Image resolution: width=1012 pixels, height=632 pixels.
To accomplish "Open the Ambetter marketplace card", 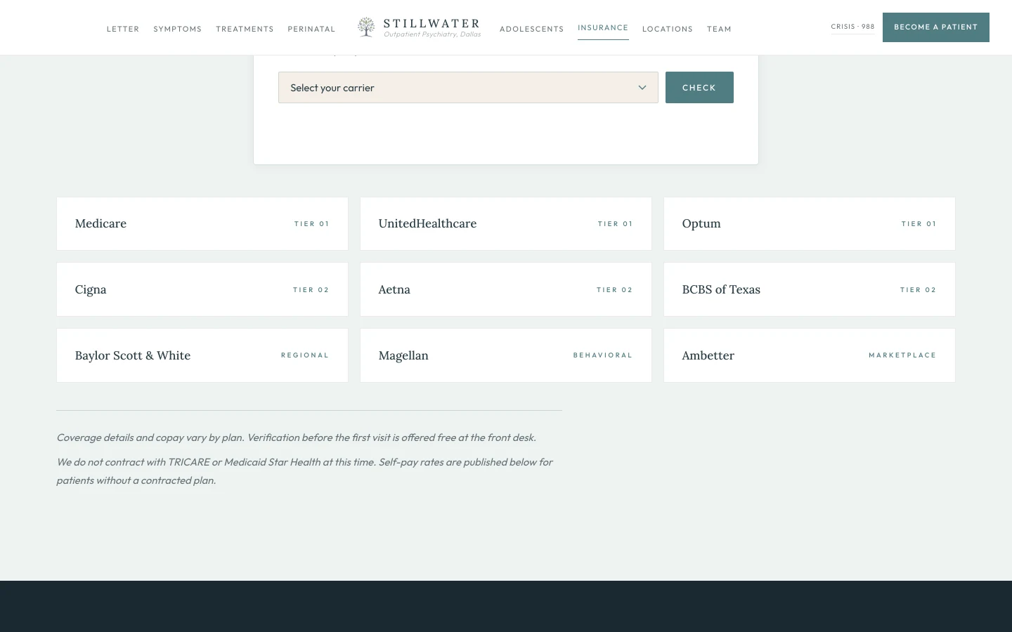I will pyautogui.click(x=810, y=355).
